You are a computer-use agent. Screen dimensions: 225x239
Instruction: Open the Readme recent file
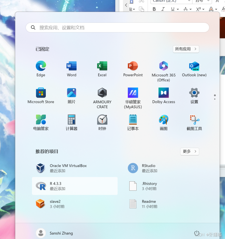point(167,204)
